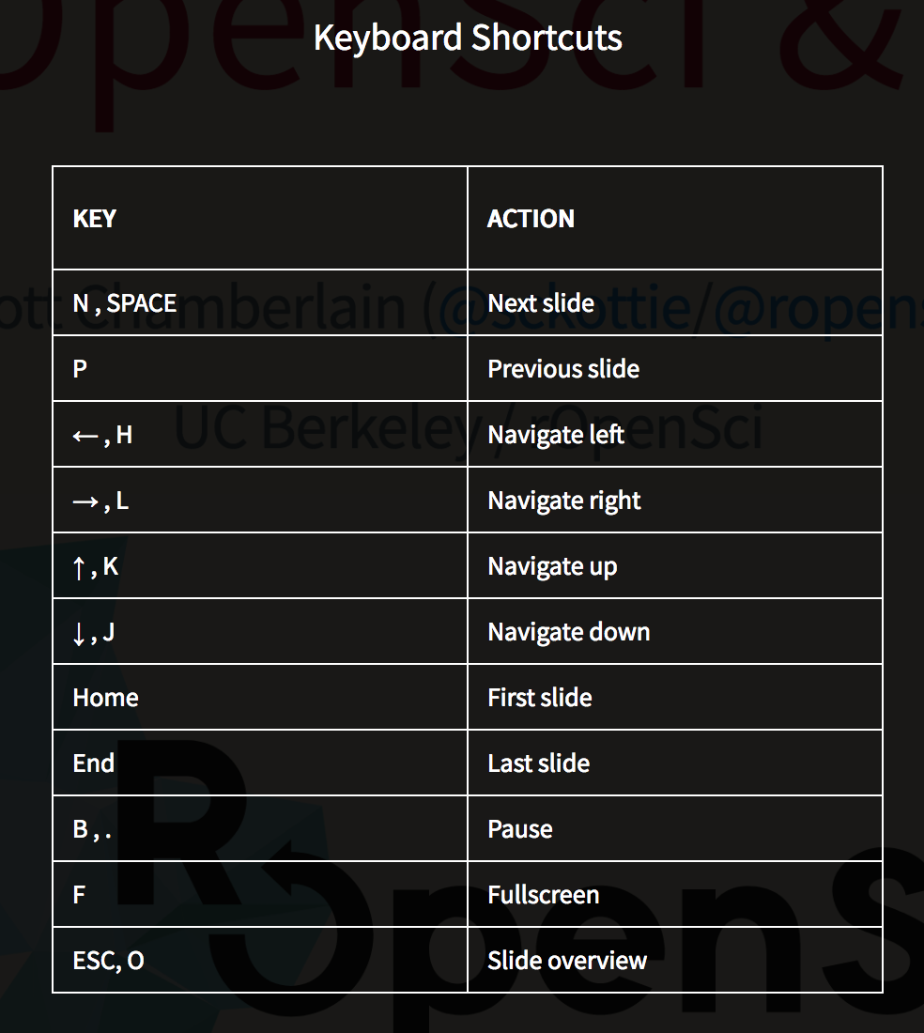The image size is (924, 1033).
Task: Click the 'Last slide' action text
Action: coord(539,763)
